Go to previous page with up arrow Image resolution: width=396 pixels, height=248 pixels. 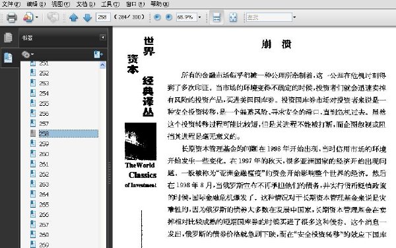[73, 17]
